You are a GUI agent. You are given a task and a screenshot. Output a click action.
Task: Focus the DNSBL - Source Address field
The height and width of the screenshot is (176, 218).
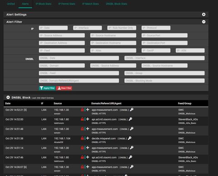click(x=113, y=66)
